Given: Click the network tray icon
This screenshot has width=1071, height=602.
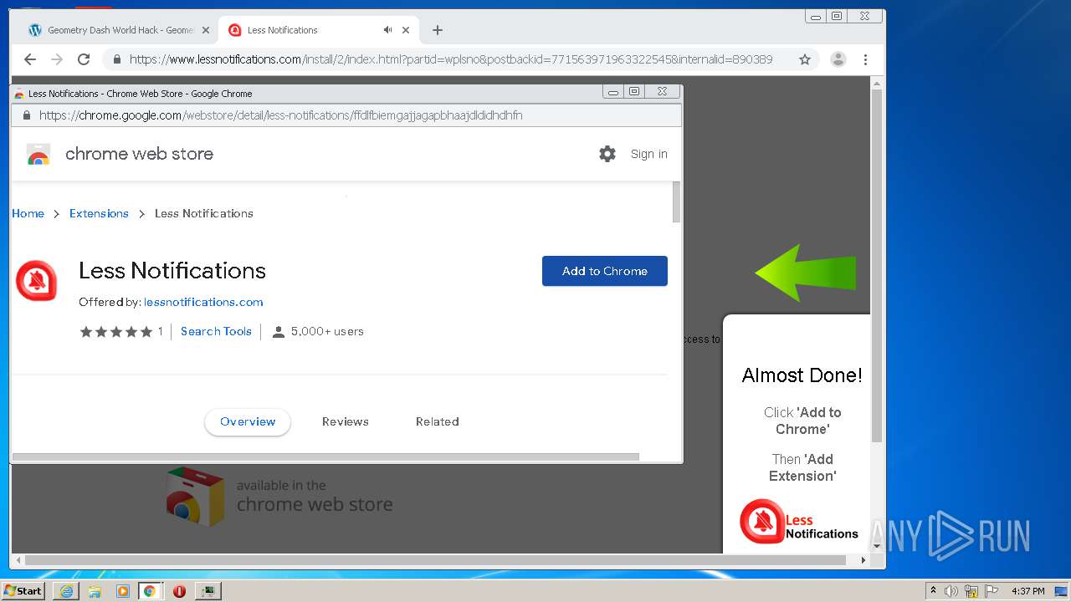Looking at the screenshot, I should click(x=971, y=591).
